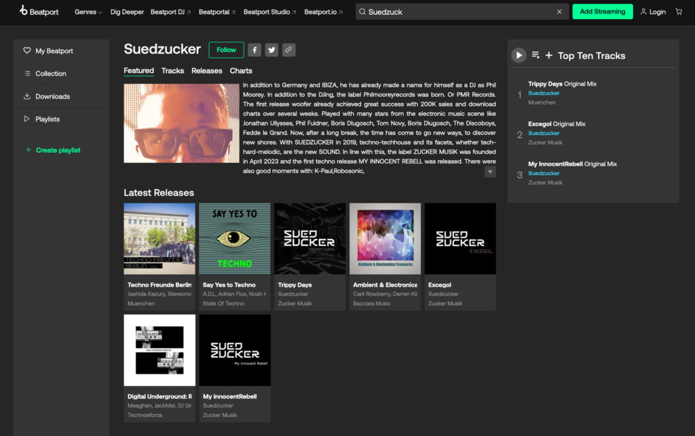Click Excegol Original Mix track

557,124
